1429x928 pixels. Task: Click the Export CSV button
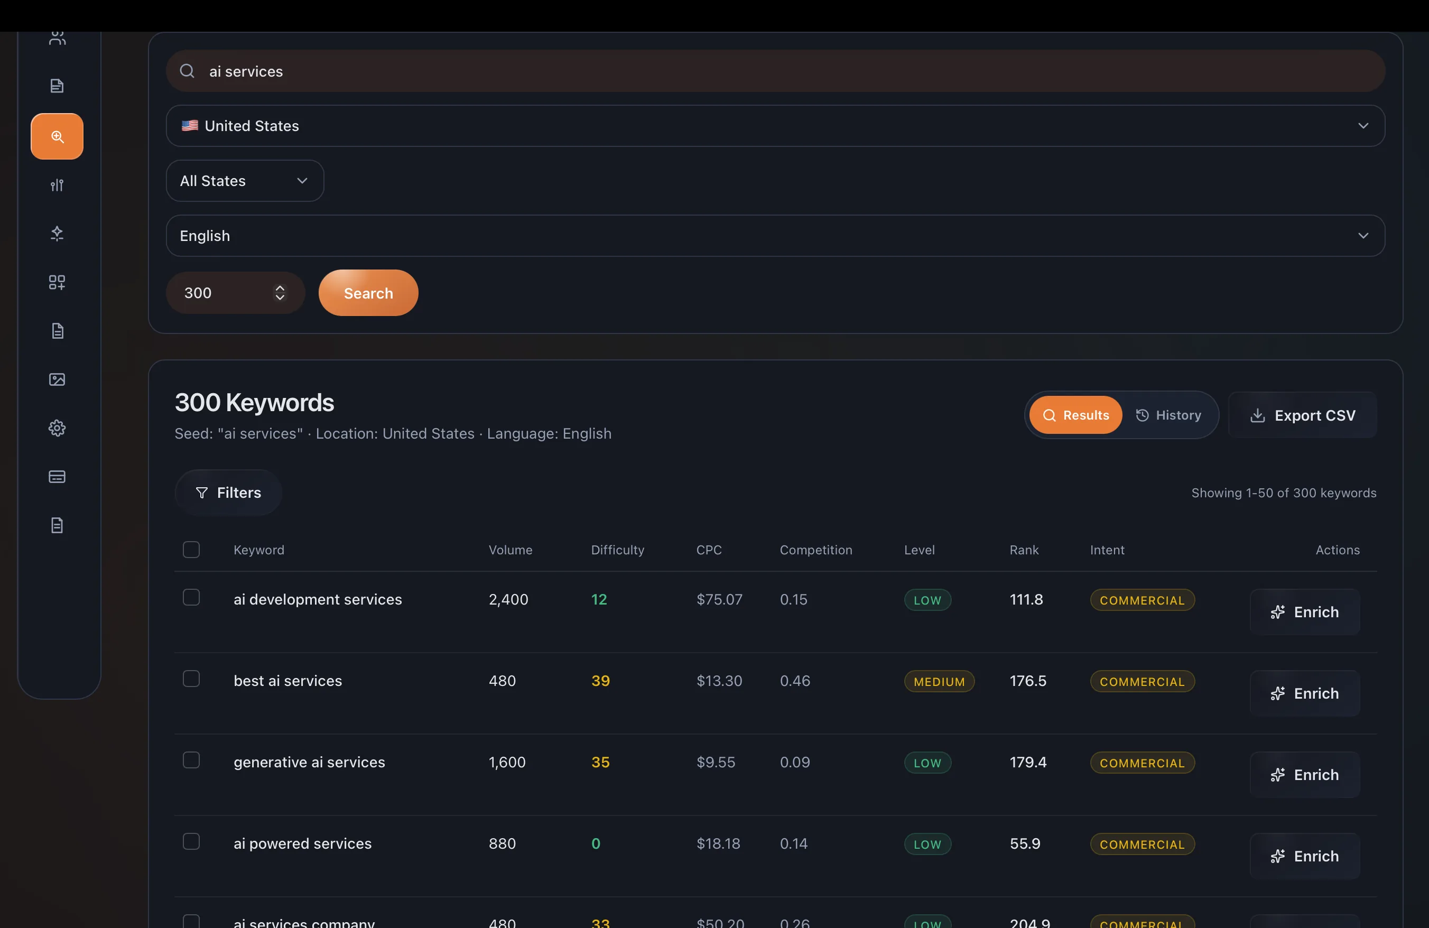(x=1302, y=415)
